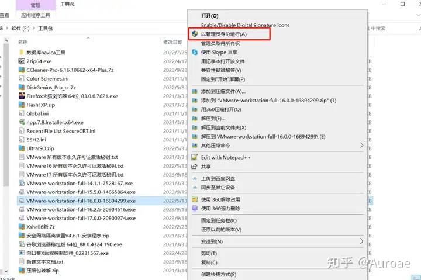421x280 pixels.
Task: Click the sync icon beside 同步至其它设备
Action: (195, 188)
